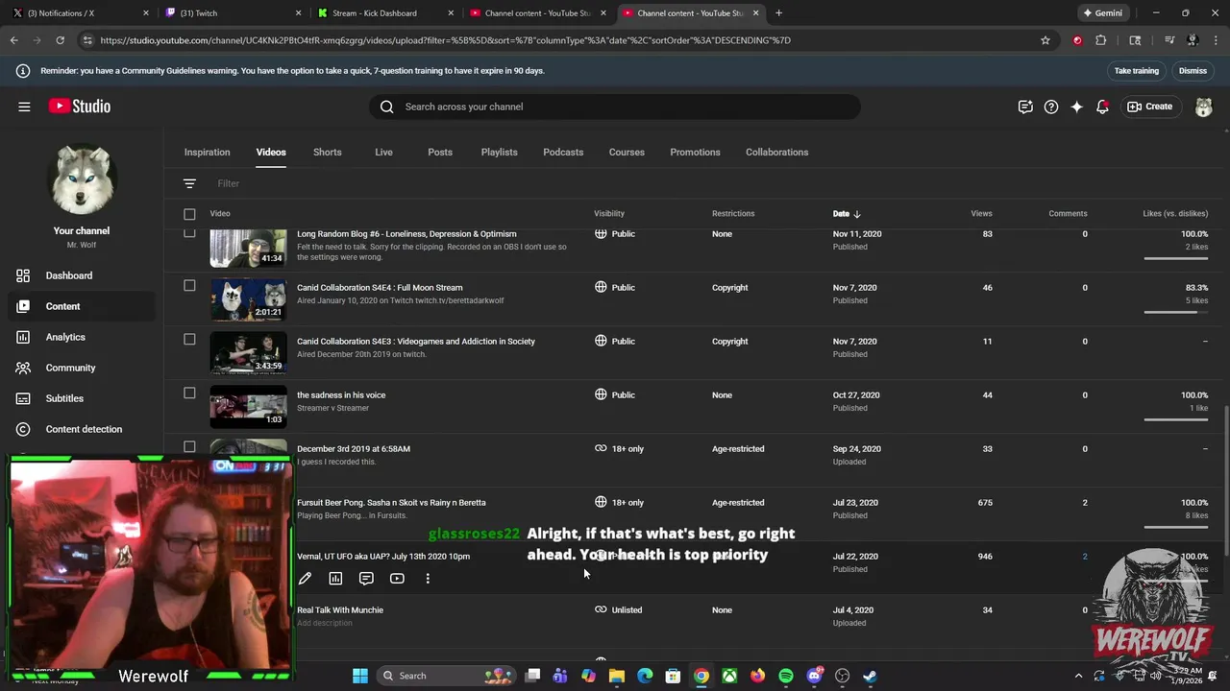This screenshot has height=691, width=1230.
Task: Switch to the Inspiration tab
Action: (x=208, y=152)
